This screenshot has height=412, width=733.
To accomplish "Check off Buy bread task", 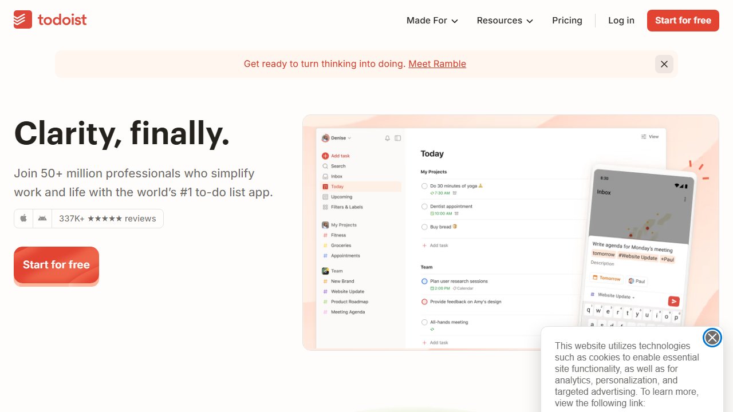I will 424,227.
